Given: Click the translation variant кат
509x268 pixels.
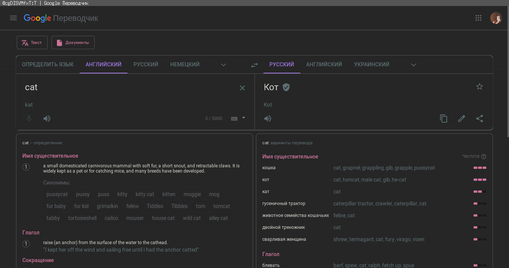Looking at the screenshot, I should [266, 192].
